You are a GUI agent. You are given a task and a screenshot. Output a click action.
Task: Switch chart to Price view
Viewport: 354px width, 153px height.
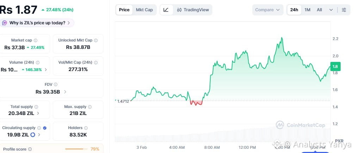(x=124, y=10)
